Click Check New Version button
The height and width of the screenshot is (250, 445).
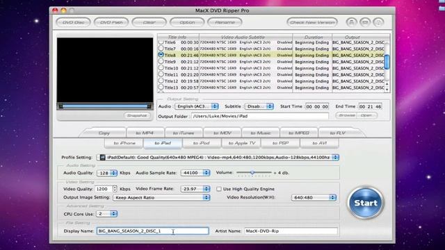[x=312, y=22]
